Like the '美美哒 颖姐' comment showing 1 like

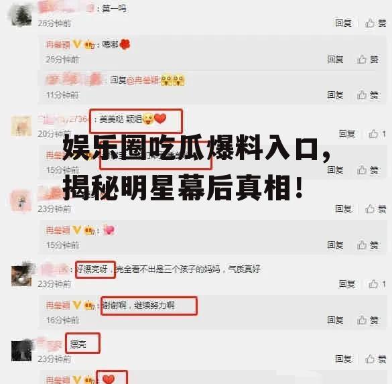coord(377,134)
